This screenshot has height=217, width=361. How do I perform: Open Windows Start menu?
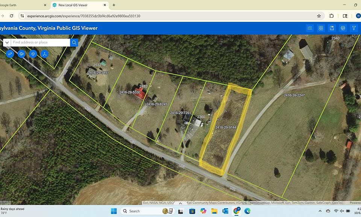click(x=114, y=211)
